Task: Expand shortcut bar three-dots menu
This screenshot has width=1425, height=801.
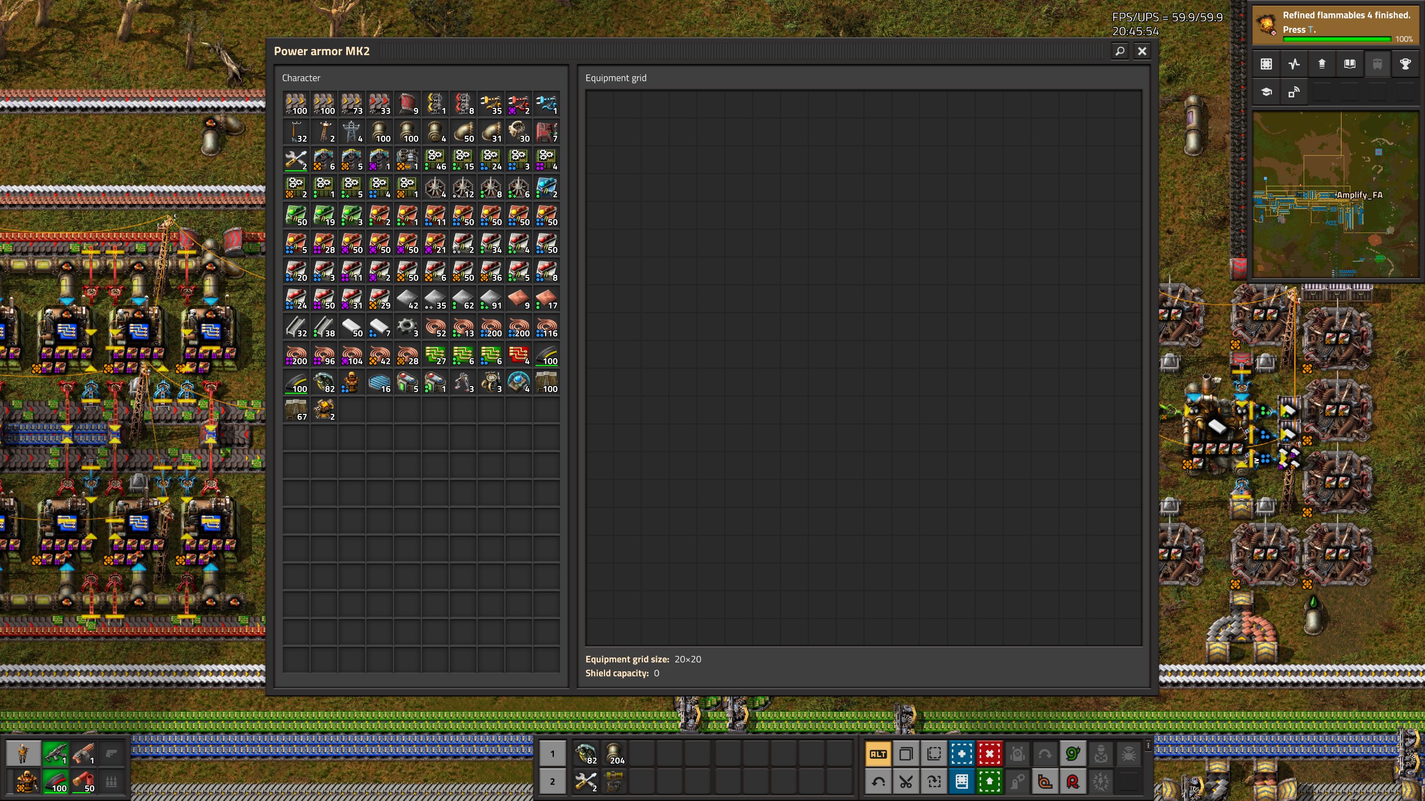Action: pos(1148,745)
